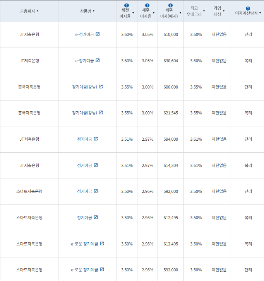Open external link icon for JT저축은행 e-정기예금 복리 row
The height and width of the screenshot is (281, 264).
[98, 60]
